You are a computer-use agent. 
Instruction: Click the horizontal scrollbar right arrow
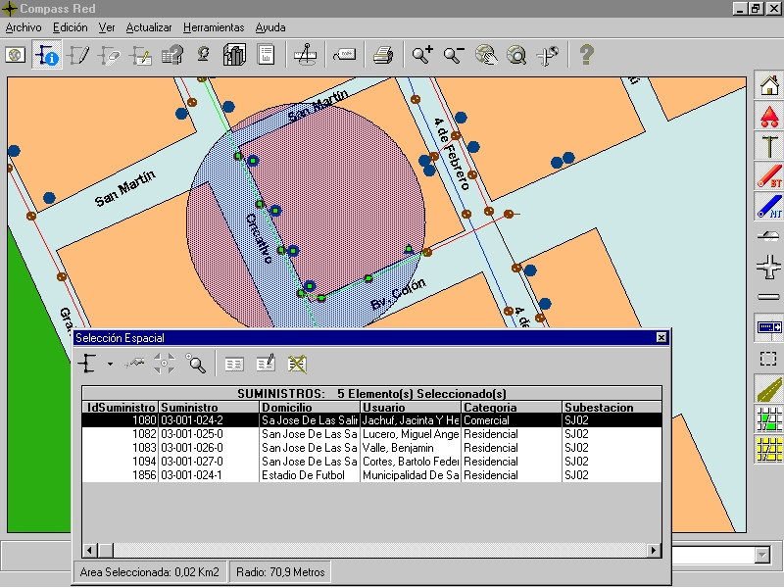[x=654, y=551]
